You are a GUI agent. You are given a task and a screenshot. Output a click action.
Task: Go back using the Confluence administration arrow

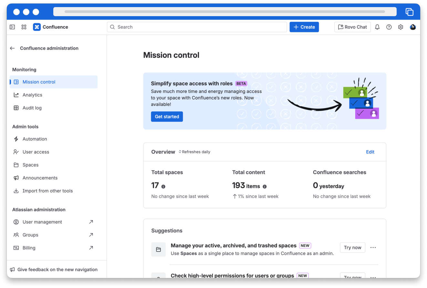click(x=12, y=48)
